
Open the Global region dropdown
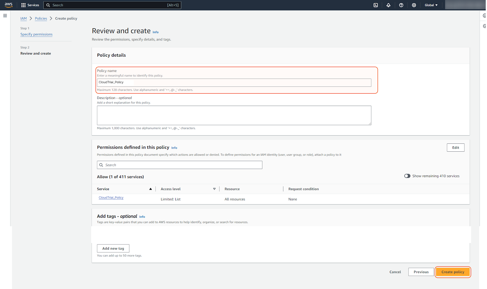coord(431,5)
